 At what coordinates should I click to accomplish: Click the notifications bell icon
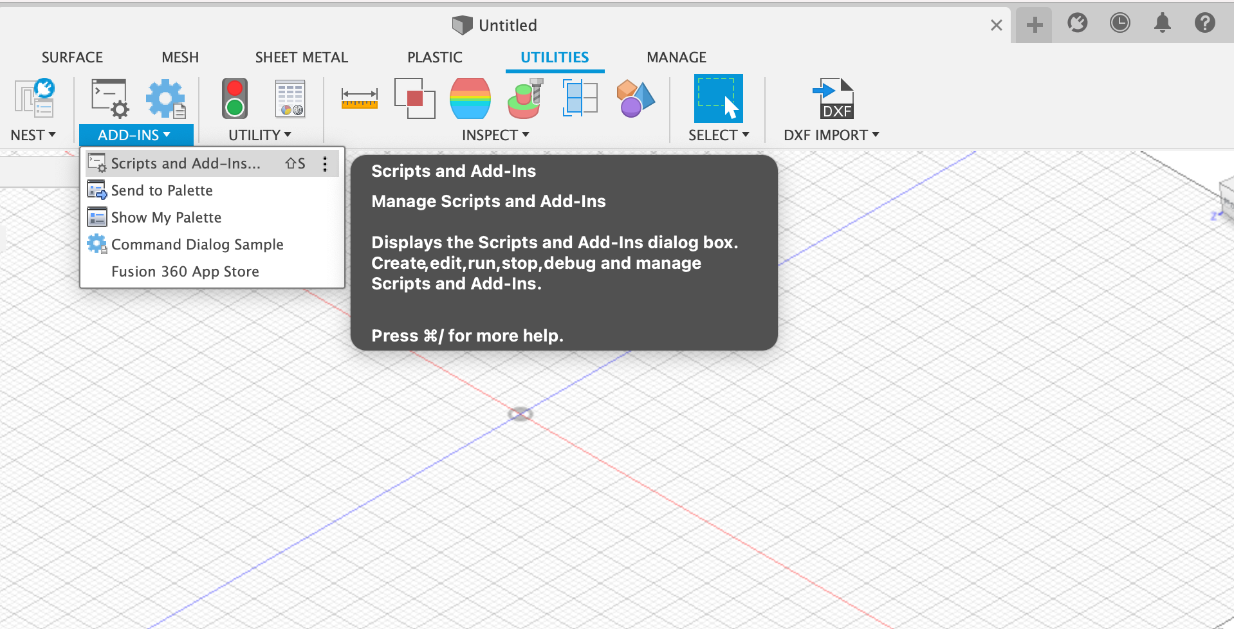(1162, 23)
